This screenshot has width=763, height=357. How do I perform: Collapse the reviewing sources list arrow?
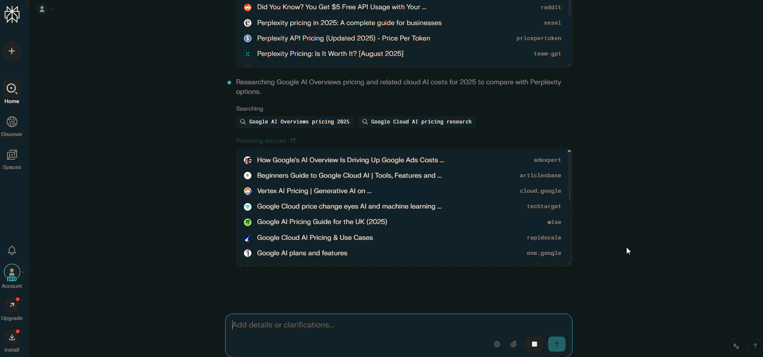pyautogui.click(x=569, y=151)
